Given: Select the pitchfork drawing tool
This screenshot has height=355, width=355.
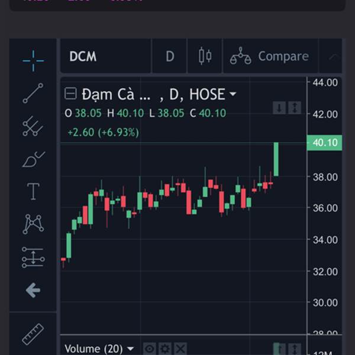Looking at the screenshot, I should [x=33, y=126].
